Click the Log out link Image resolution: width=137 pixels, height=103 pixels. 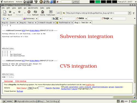click(75, 89)
